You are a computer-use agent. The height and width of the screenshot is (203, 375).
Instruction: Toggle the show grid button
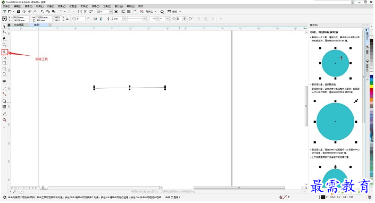(129, 12)
